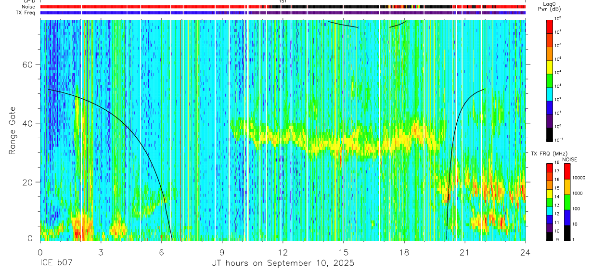This screenshot has height=273, width=591.
Task: Click the blue segment of the NOISE colorbar
Action: pos(567,217)
